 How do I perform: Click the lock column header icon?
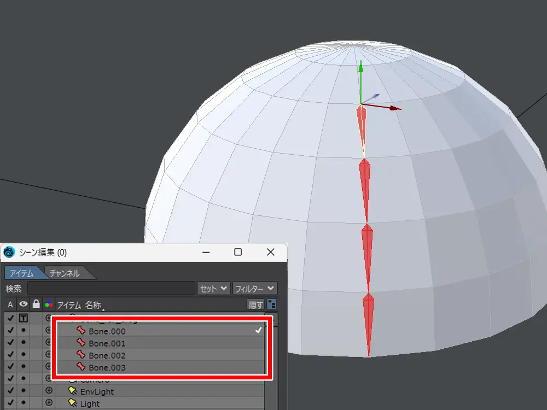(36, 304)
